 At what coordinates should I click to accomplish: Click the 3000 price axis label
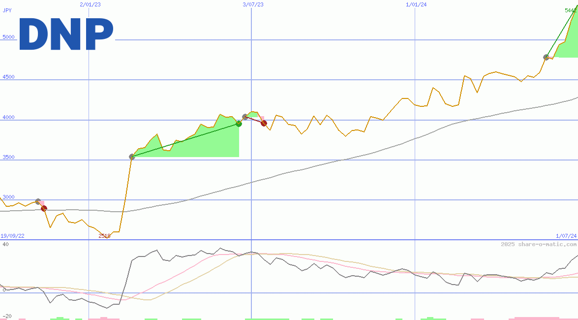[8, 197]
